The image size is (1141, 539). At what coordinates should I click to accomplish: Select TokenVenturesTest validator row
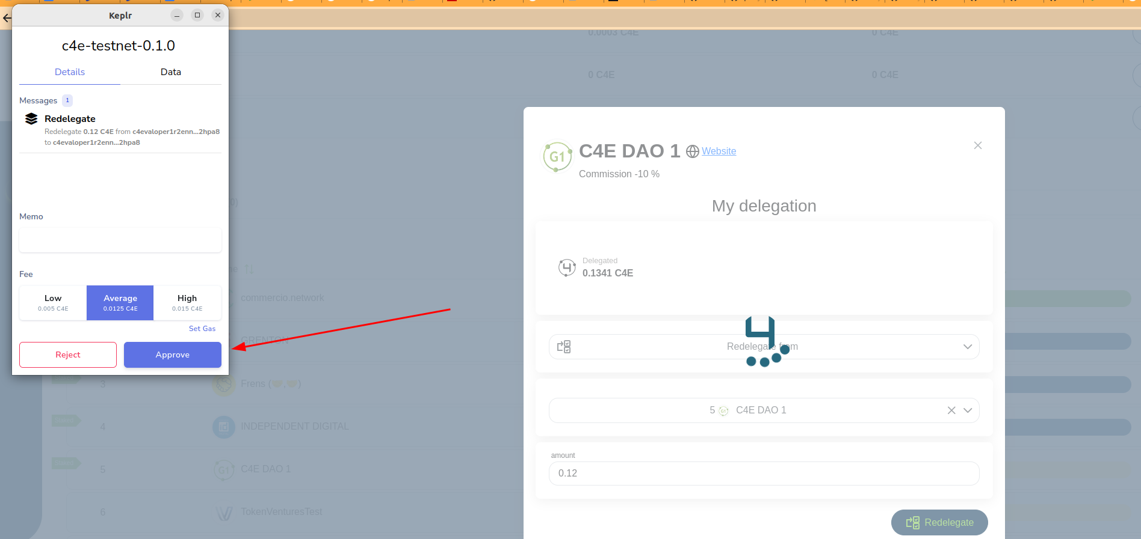tap(282, 512)
